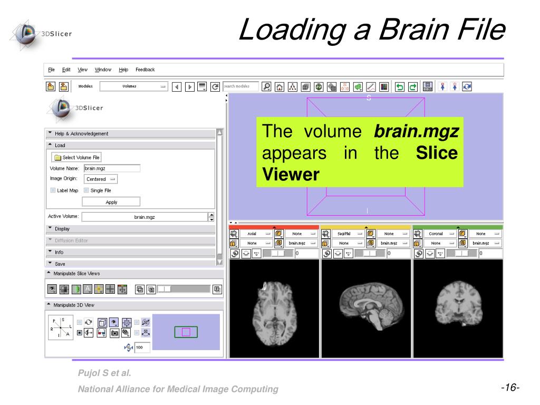Open the Volumes module grid icon

pos(305,87)
